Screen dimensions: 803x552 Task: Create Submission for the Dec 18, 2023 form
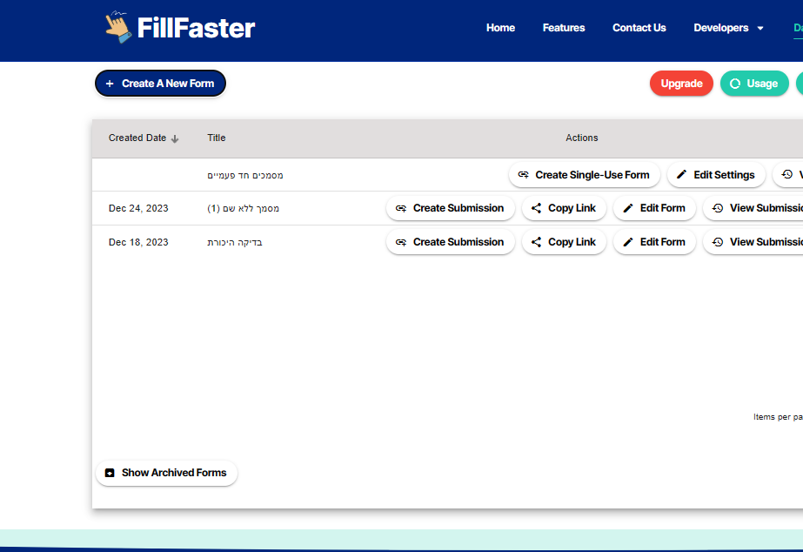(450, 242)
